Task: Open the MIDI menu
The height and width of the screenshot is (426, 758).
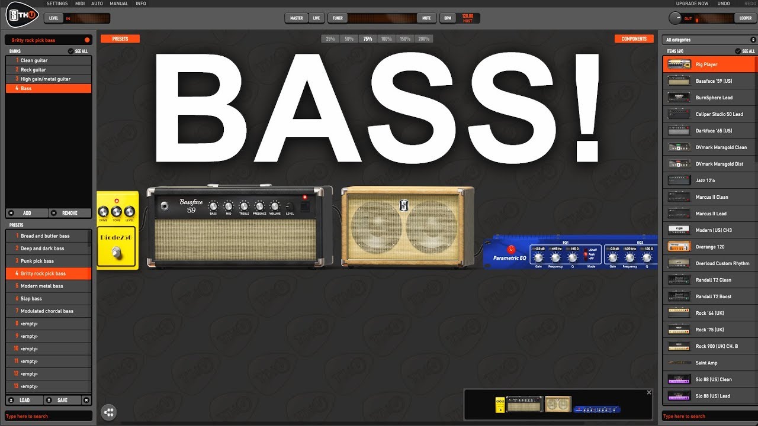Action: point(80,4)
